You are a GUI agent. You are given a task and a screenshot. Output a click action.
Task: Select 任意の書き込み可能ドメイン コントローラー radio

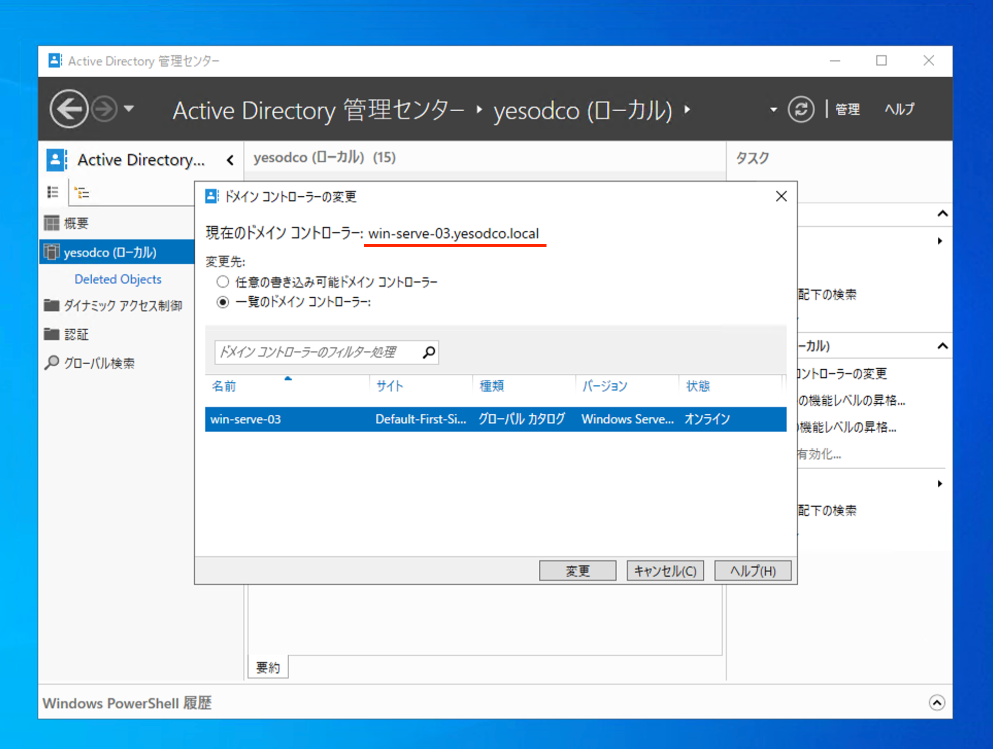coord(222,282)
